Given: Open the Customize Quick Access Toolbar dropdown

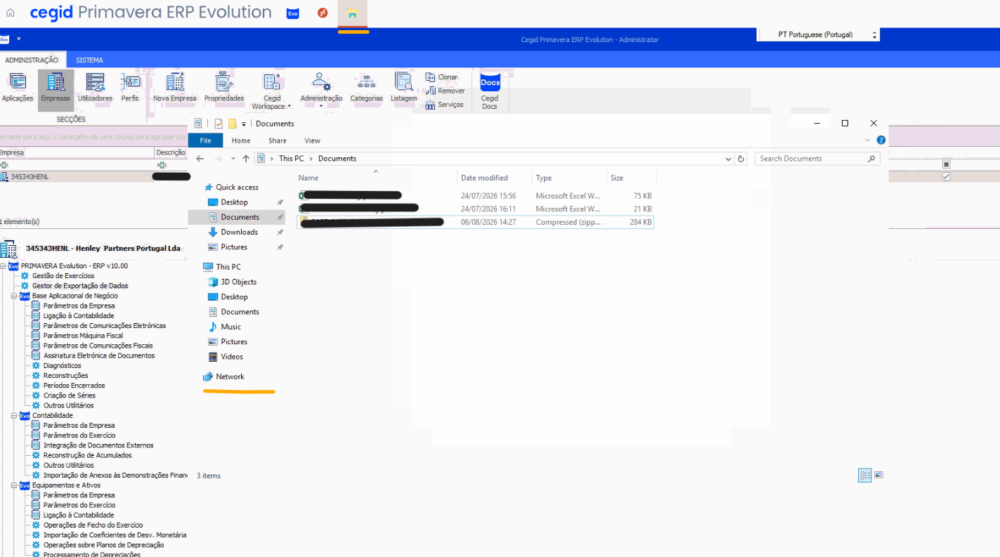Looking at the screenshot, I should (244, 124).
